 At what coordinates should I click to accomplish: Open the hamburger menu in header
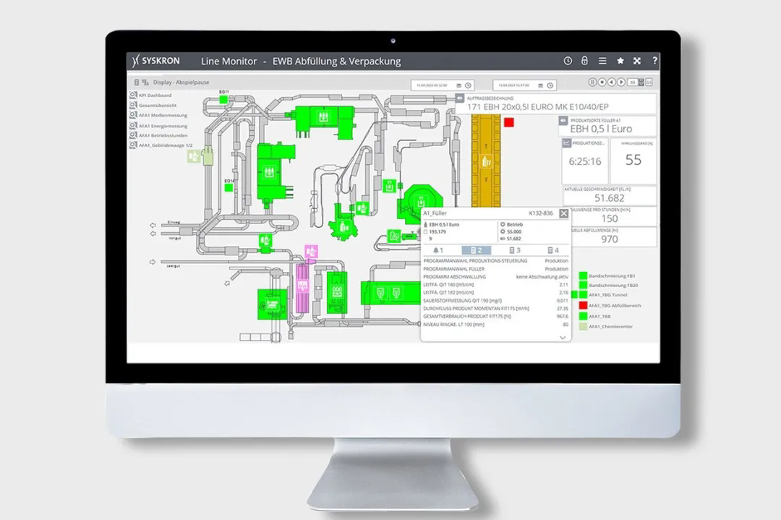point(602,61)
